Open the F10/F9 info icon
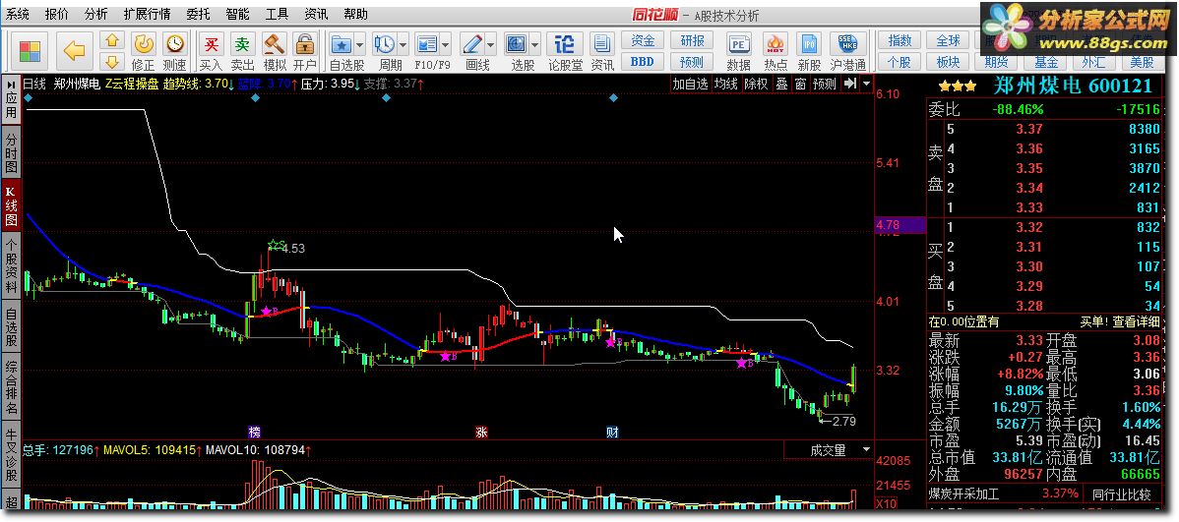This screenshot has width=1179, height=522. pyautogui.click(x=427, y=44)
